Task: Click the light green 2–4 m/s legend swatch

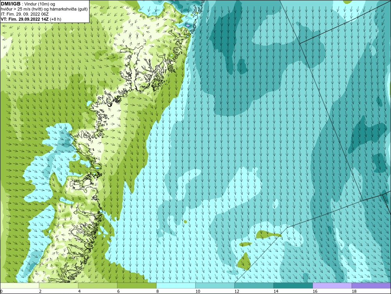Action: [x=59, y=285]
